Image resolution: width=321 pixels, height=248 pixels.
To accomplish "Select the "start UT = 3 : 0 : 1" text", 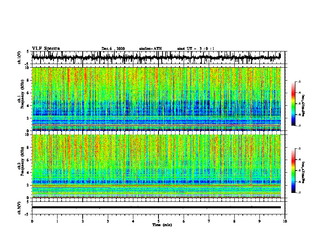I will (x=196, y=49).
